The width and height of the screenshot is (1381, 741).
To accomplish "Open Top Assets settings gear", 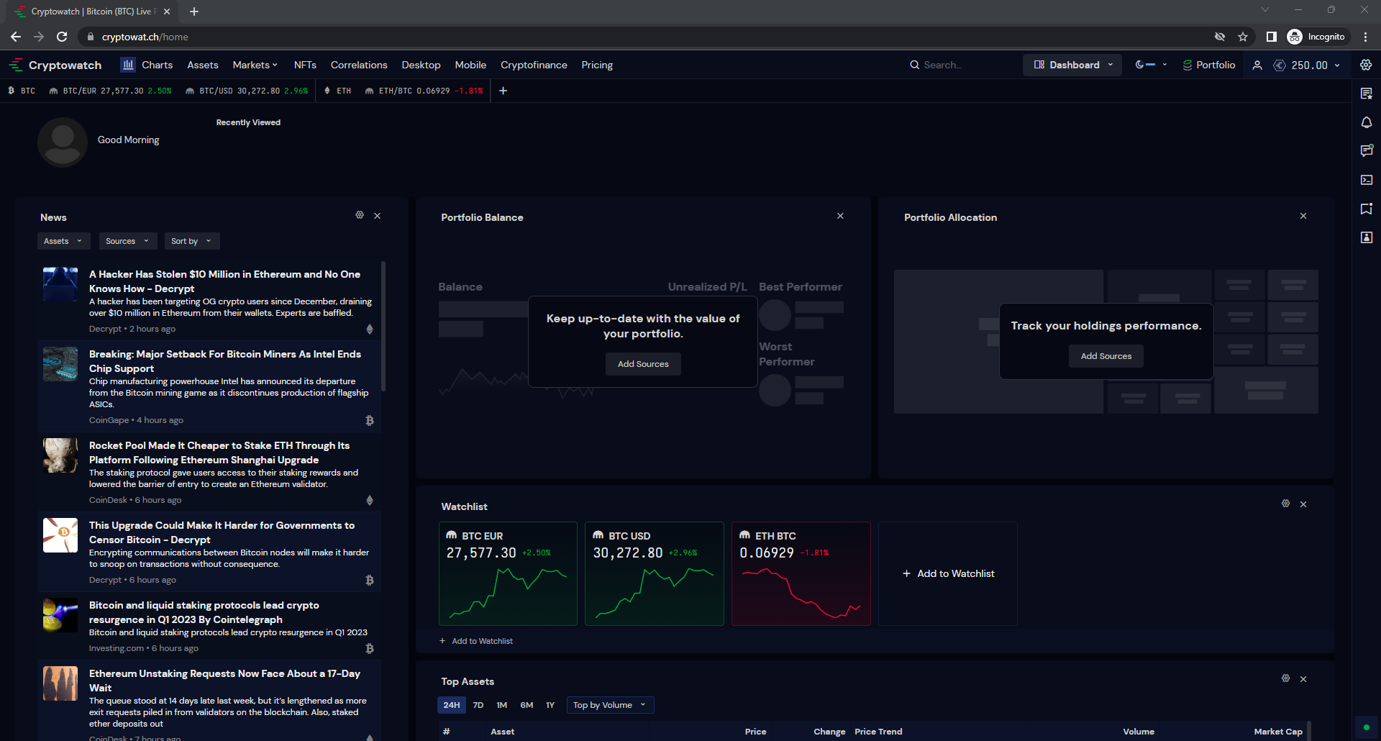I will [1285, 678].
